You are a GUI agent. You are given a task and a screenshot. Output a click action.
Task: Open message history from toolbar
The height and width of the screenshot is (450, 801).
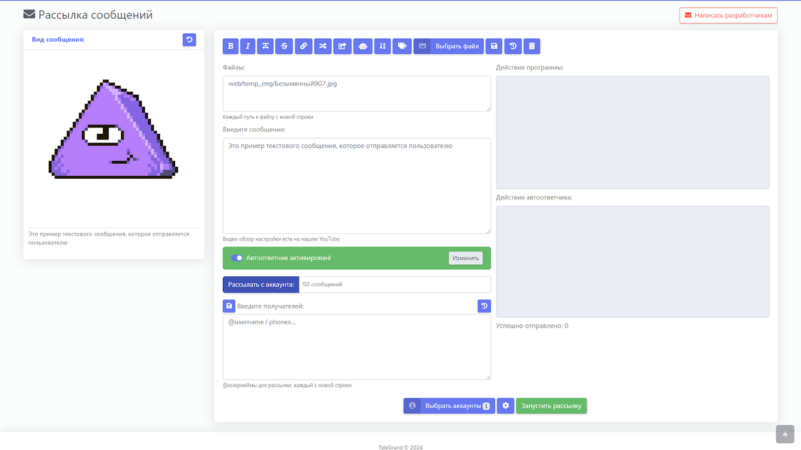pyautogui.click(x=513, y=46)
